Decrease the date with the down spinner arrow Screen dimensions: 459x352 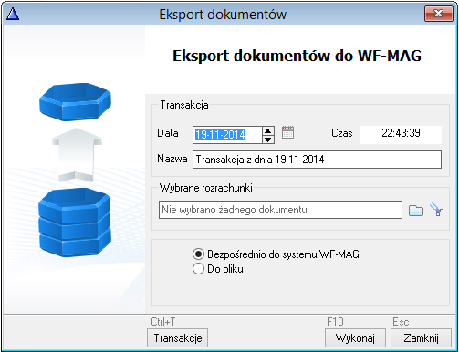coord(267,140)
